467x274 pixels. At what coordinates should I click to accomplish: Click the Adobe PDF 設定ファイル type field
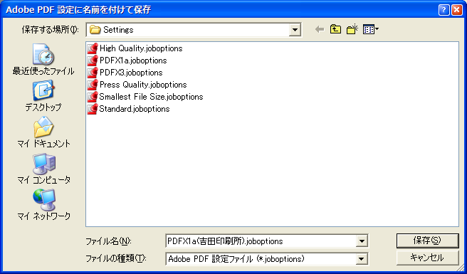261,259
